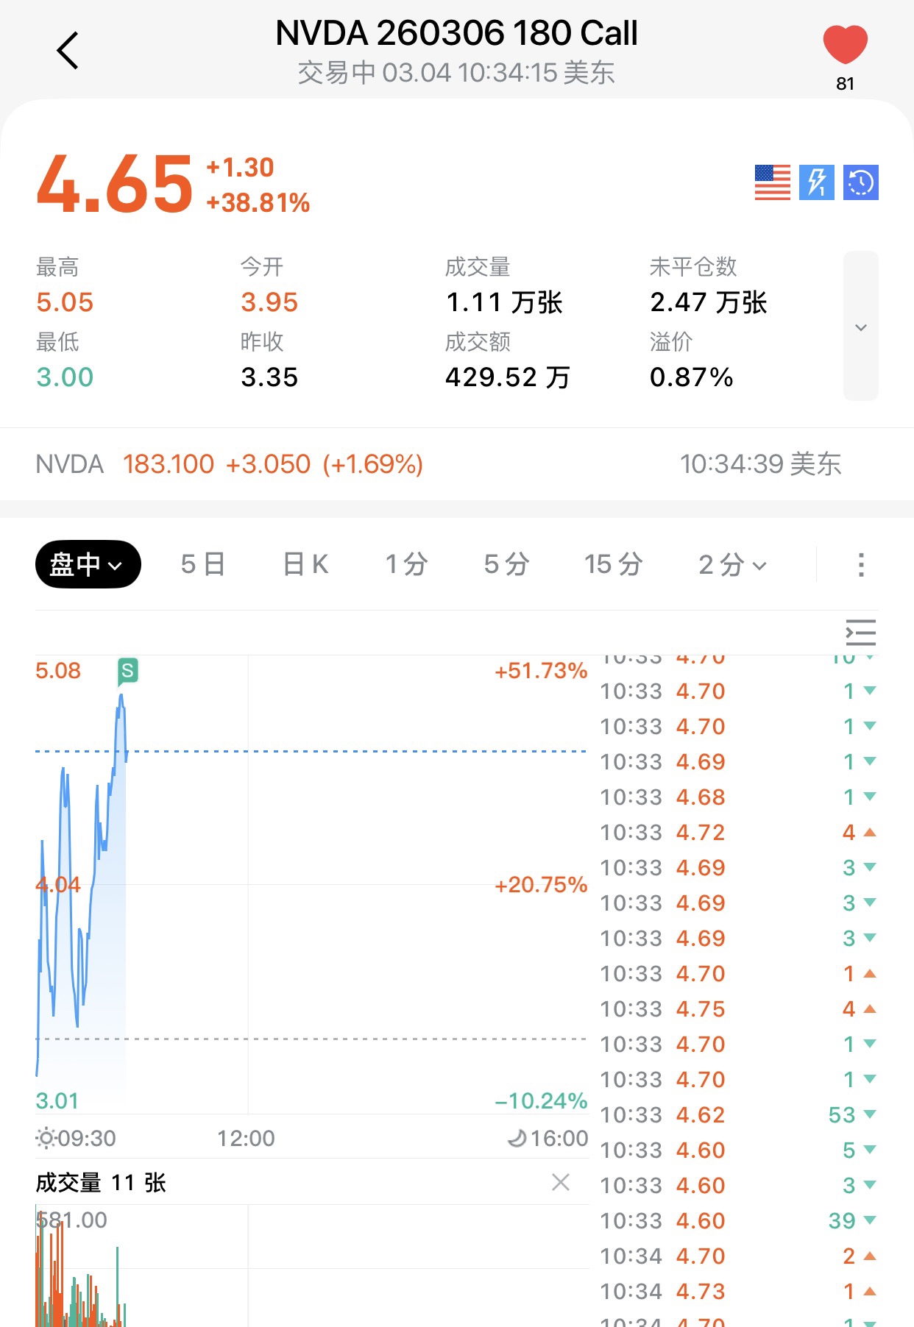Switch to the 日K chart tab
The image size is (914, 1327).
coord(305,564)
